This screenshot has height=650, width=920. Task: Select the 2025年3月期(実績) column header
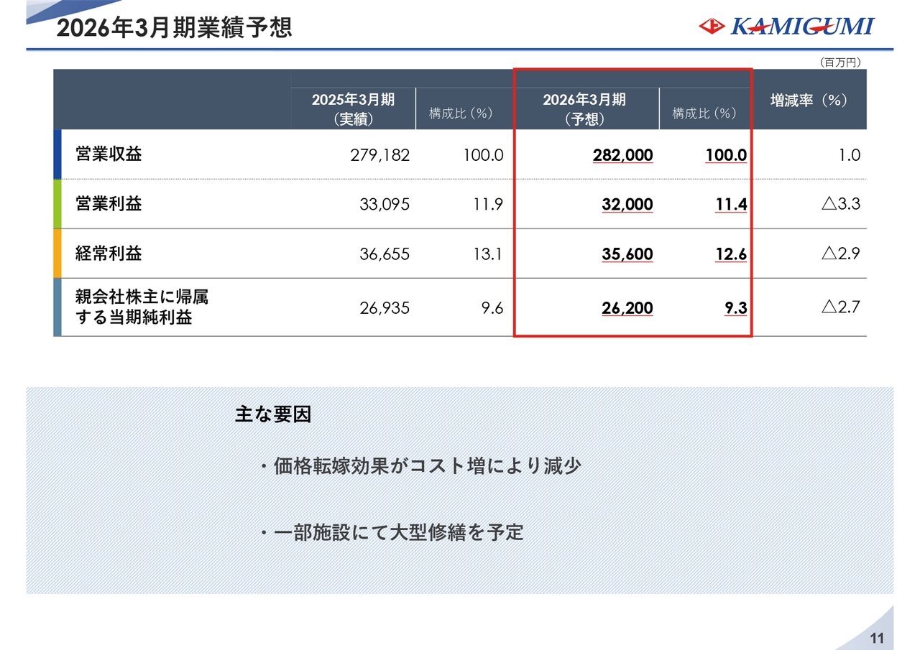(x=353, y=108)
